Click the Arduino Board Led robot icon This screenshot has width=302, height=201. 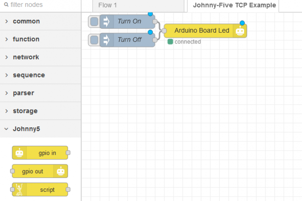(x=240, y=31)
